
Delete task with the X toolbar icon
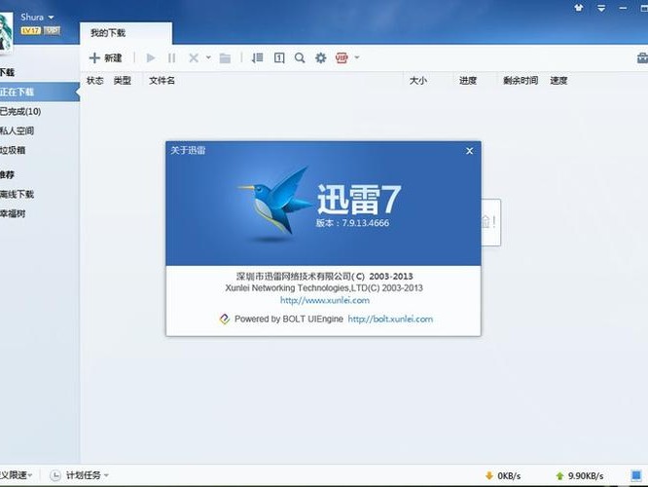pyautogui.click(x=194, y=57)
